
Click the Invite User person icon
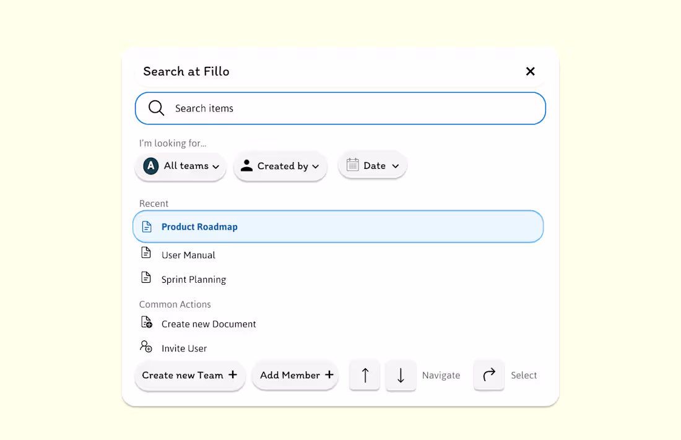[146, 347]
